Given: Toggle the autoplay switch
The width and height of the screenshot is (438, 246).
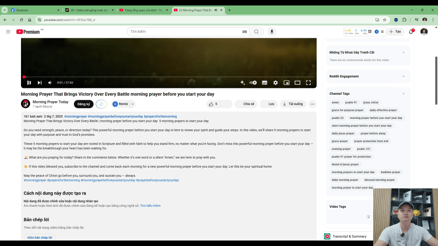Looking at the screenshot, I should (253, 82).
